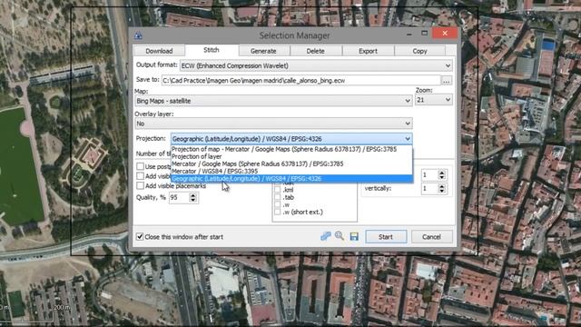Image resolution: width=581 pixels, height=327 pixels.
Task: Click the magnifier icon beside Start
Action: point(340,236)
